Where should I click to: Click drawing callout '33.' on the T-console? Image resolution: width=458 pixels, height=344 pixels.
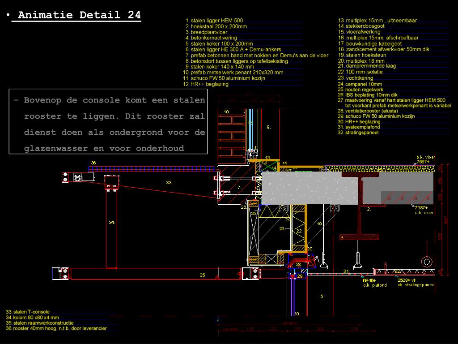(x=170, y=183)
